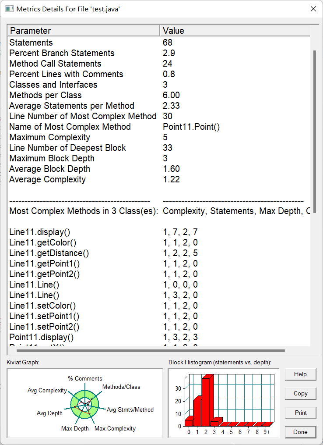
Task: Select Percent Lines with Comments row
Action: (159, 74)
